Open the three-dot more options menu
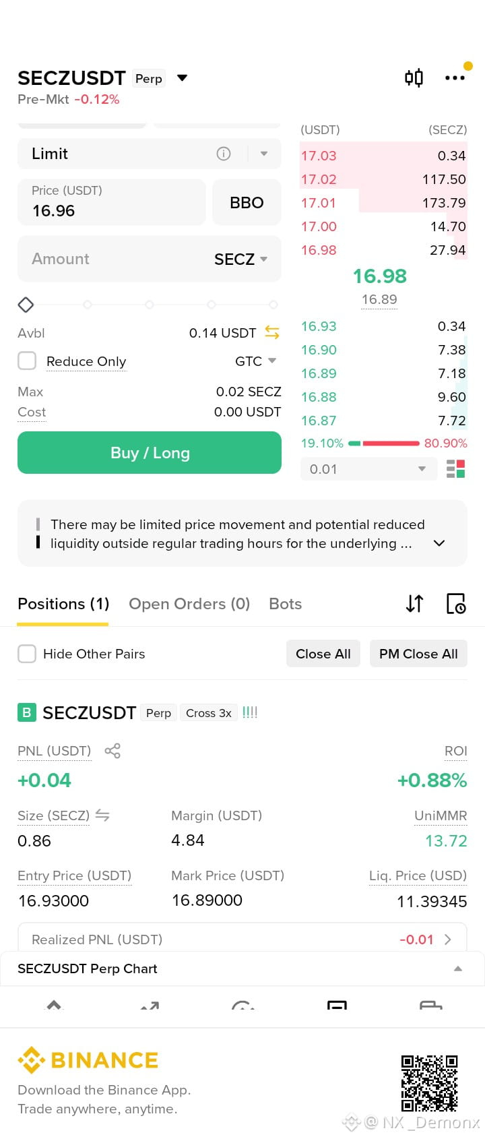485x1139 pixels. click(x=455, y=78)
